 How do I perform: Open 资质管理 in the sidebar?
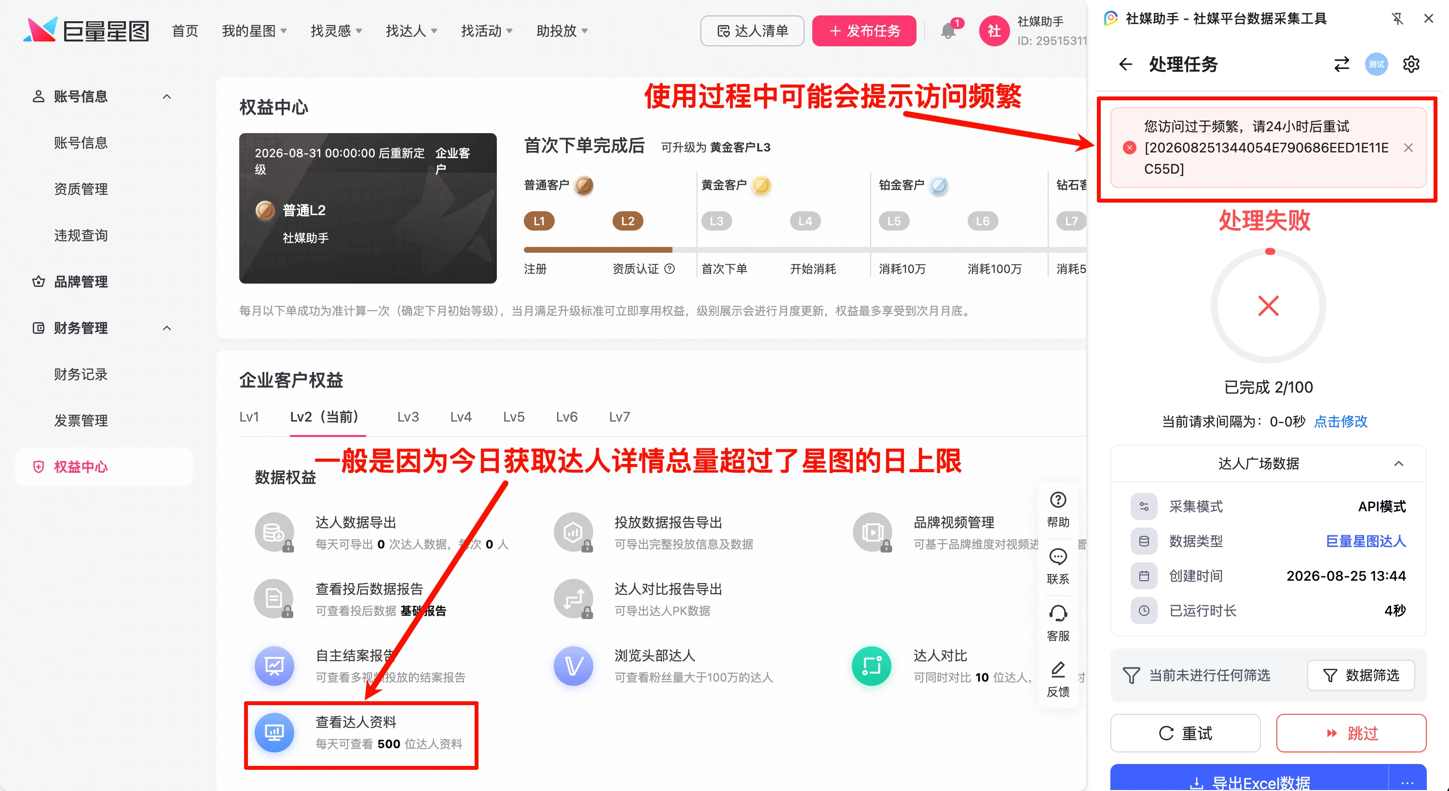click(x=81, y=189)
